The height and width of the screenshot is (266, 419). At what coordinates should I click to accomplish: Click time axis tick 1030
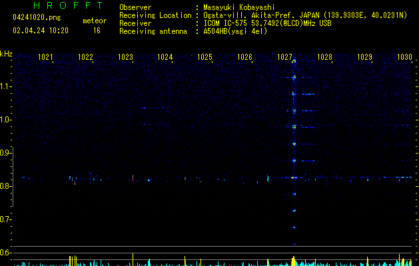pyautogui.click(x=404, y=57)
